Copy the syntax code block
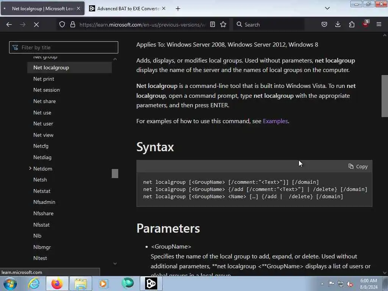The height and width of the screenshot is (291, 388). [358, 167]
